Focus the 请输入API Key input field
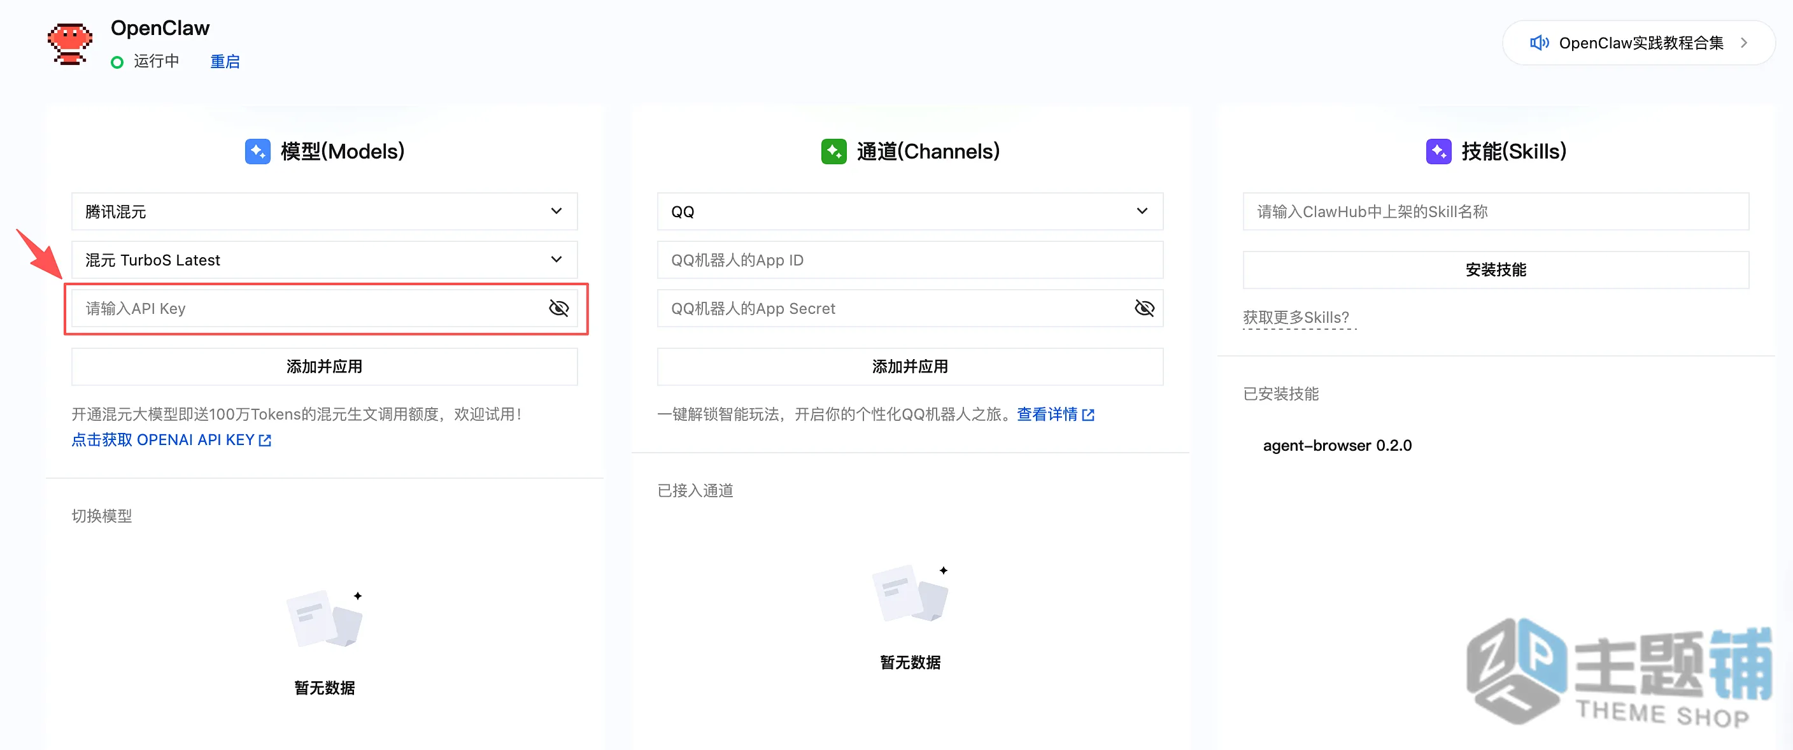This screenshot has width=1793, height=750. point(324,308)
